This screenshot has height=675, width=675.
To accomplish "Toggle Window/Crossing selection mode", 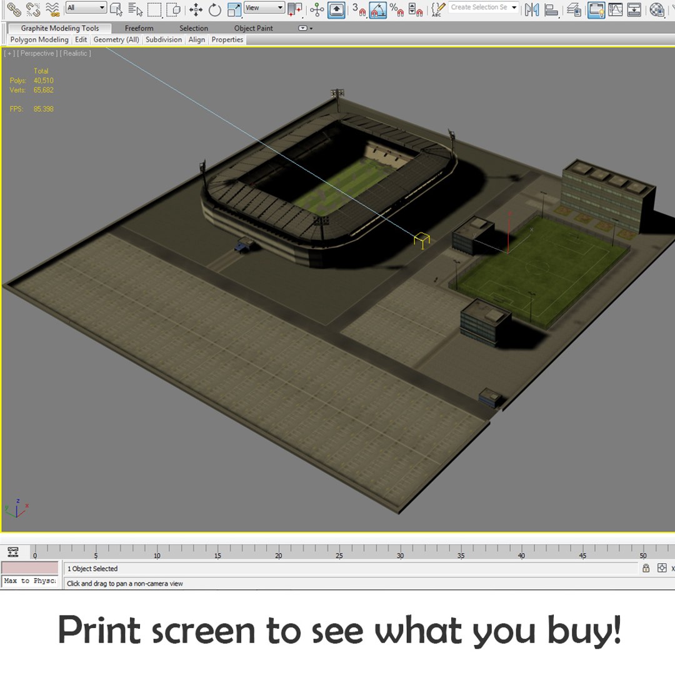I will (x=174, y=9).
